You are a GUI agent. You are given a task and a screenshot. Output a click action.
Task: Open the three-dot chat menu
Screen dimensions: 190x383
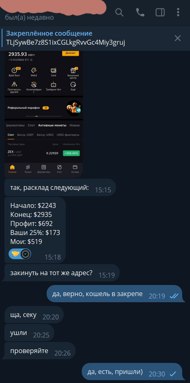coord(178,12)
